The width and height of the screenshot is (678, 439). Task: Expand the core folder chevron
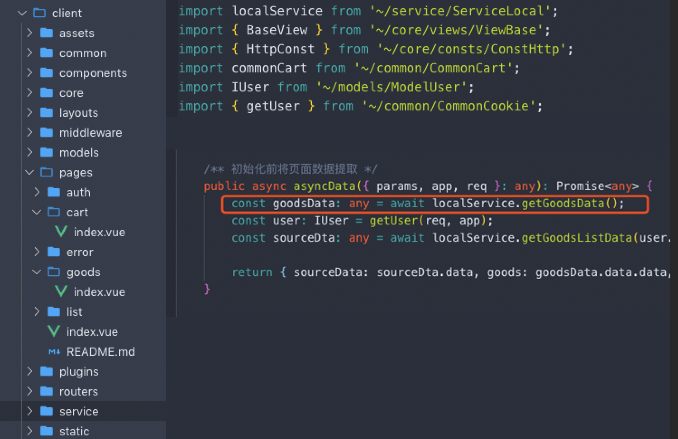point(29,93)
